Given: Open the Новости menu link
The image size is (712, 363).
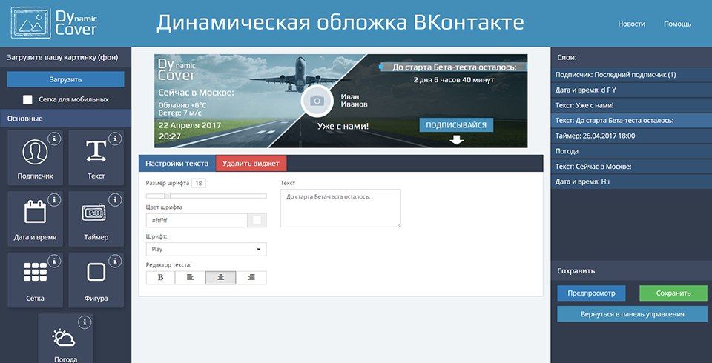Looking at the screenshot, I should [x=632, y=24].
